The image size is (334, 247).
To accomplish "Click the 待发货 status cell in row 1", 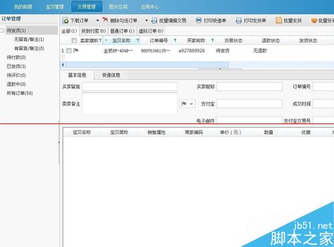I will 222,51.
